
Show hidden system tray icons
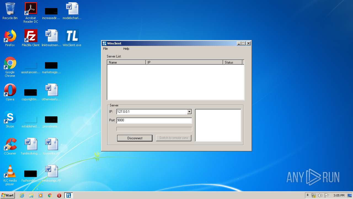click(x=307, y=195)
